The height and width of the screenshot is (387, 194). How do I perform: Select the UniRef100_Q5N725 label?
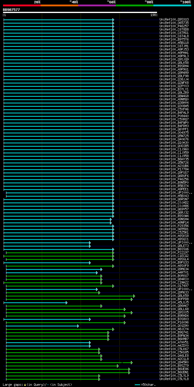174,136
